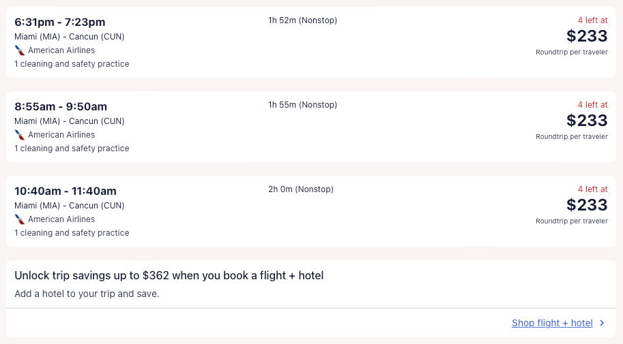Click American Airlines logo on 6:31pm flight
This screenshot has width=623, height=344.
tap(20, 50)
